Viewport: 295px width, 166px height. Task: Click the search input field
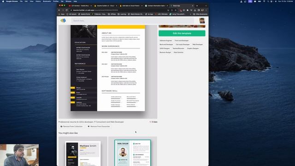[x=132, y=20]
